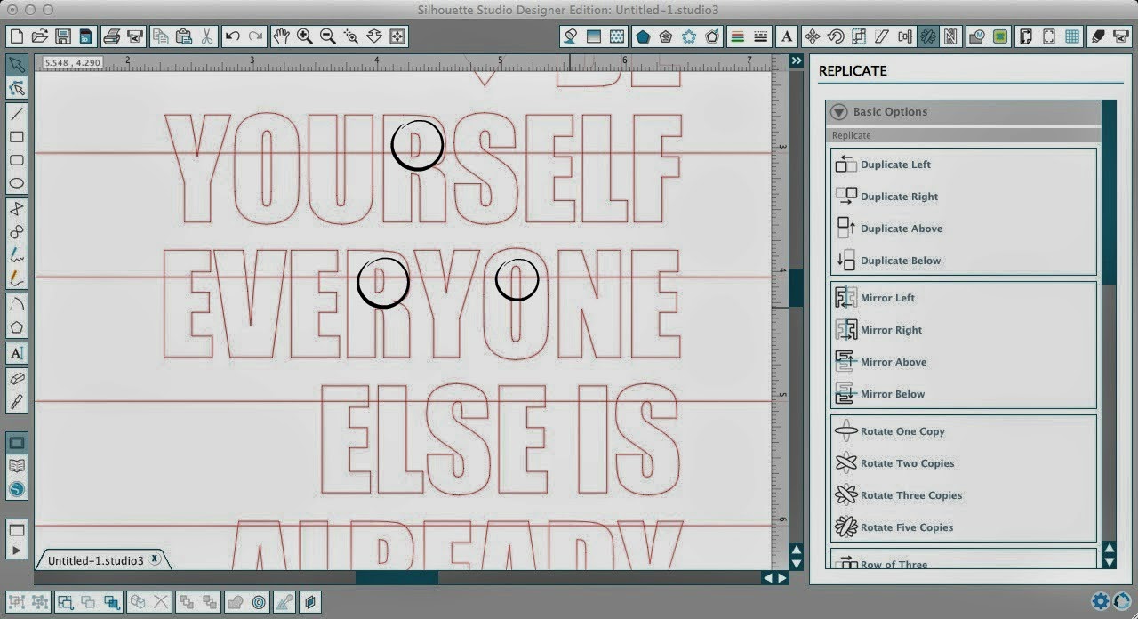Open the Grid settings icon

click(x=1072, y=36)
